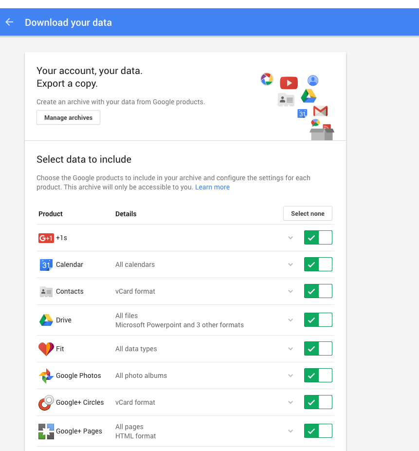Click the Drive triangle icon in the list

pos(46,320)
